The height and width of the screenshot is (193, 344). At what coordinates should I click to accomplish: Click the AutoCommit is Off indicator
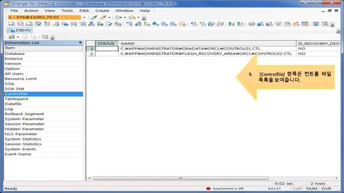(x=225, y=188)
